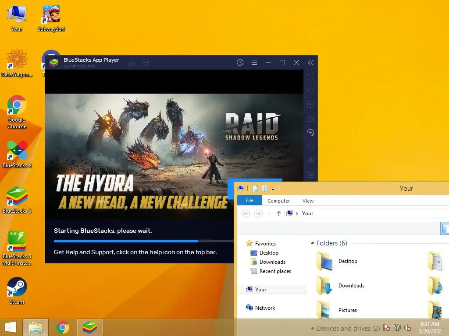Click the Explorer address bar path Your
This screenshot has height=336, width=449.
307,213
